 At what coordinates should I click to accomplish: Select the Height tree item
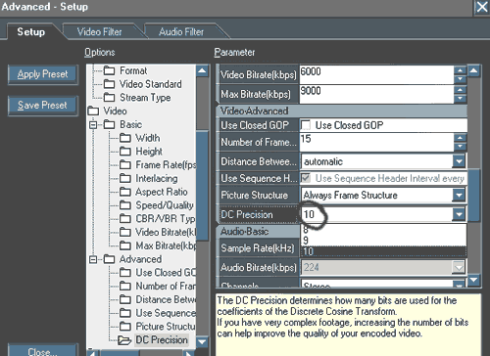click(149, 152)
